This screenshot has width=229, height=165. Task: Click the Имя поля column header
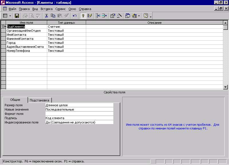(x=26, y=23)
